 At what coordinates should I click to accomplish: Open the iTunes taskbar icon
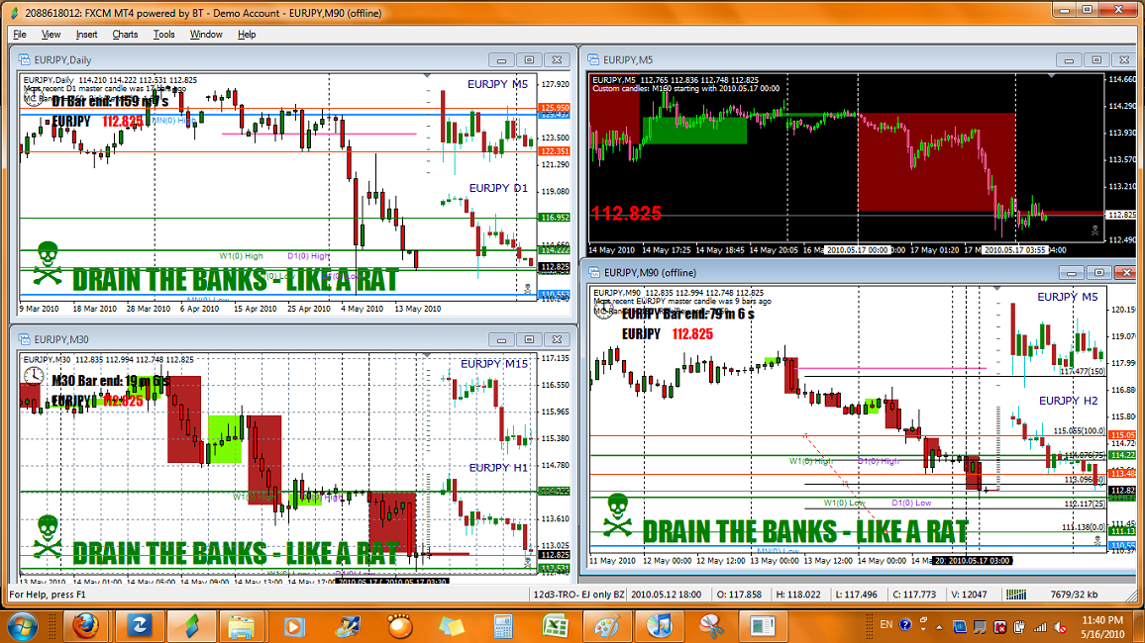point(660,626)
